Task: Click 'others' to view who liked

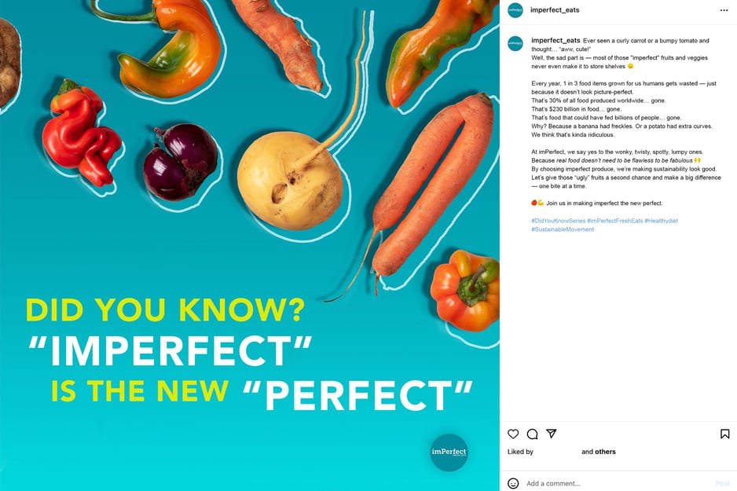Action: point(605,452)
